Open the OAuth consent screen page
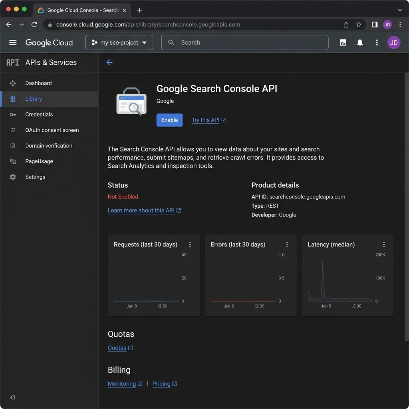Image resolution: width=409 pixels, height=409 pixels. click(49, 130)
